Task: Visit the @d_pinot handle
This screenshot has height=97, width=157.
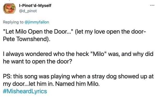Action: point(28,11)
